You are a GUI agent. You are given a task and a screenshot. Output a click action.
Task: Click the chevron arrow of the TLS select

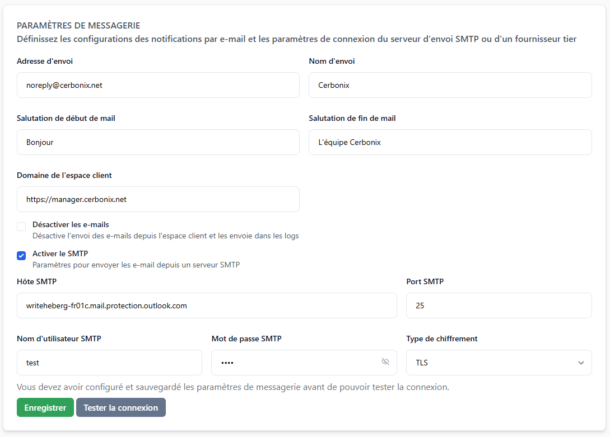[x=581, y=363]
